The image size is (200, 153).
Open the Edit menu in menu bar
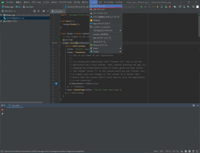coord(18,2)
